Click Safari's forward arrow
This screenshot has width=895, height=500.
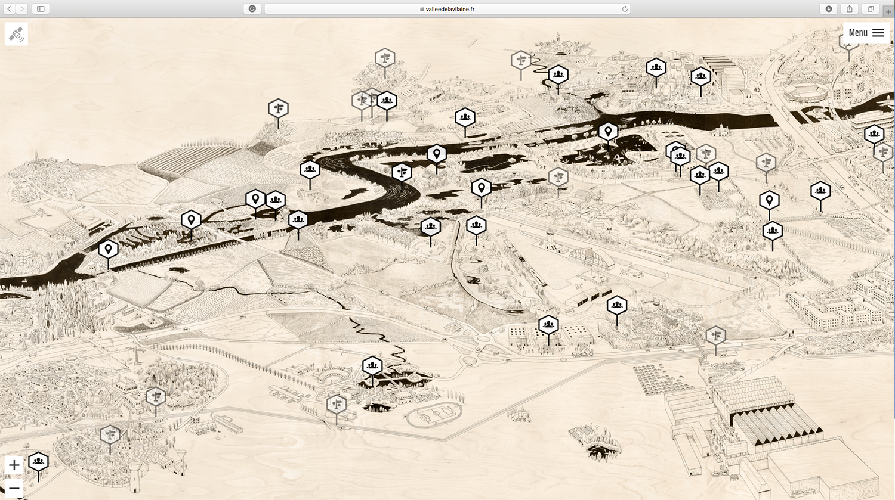pyautogui.click(x=22, y=9)
